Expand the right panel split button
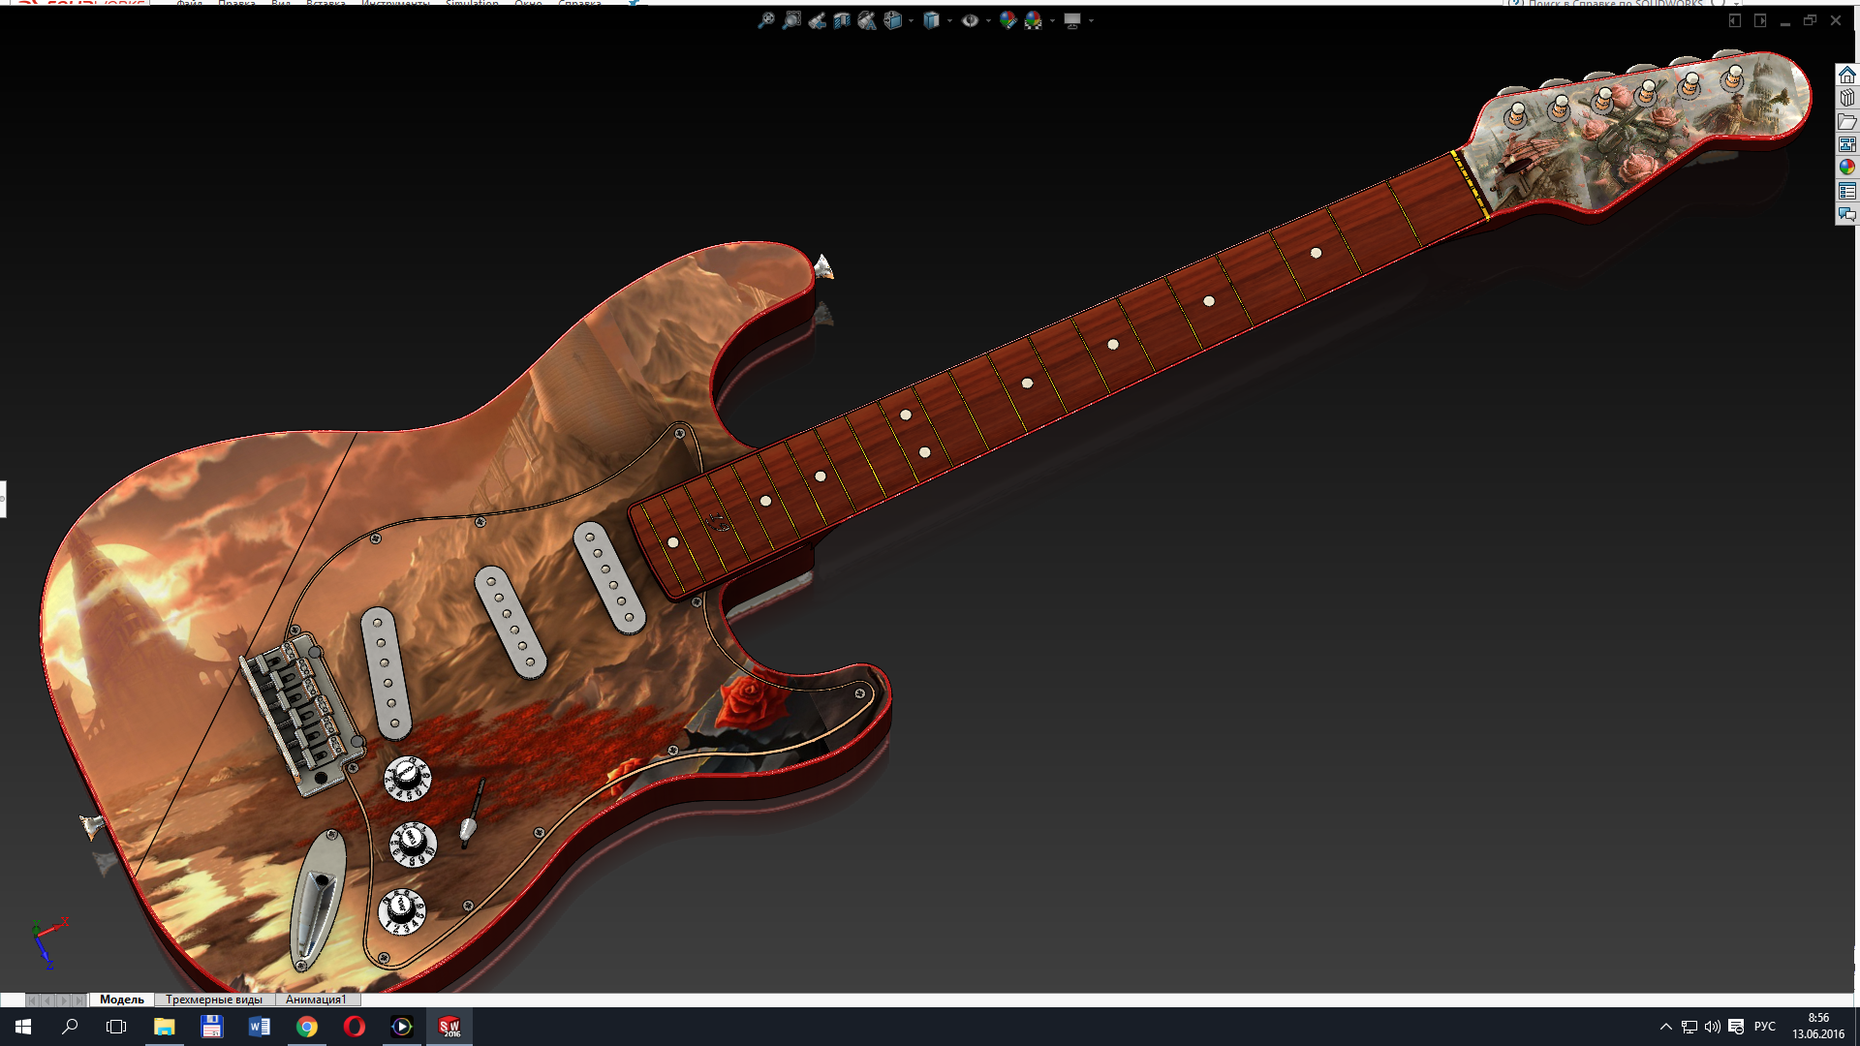Screen dimensions: 1860x1046 pyautogui.click(x=1760, y=20)
